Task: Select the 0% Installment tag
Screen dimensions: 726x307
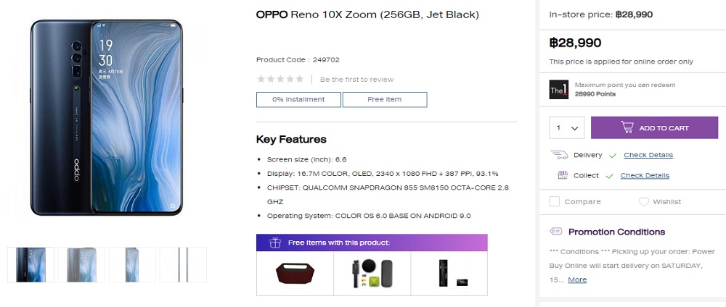Action: [298, 100]
